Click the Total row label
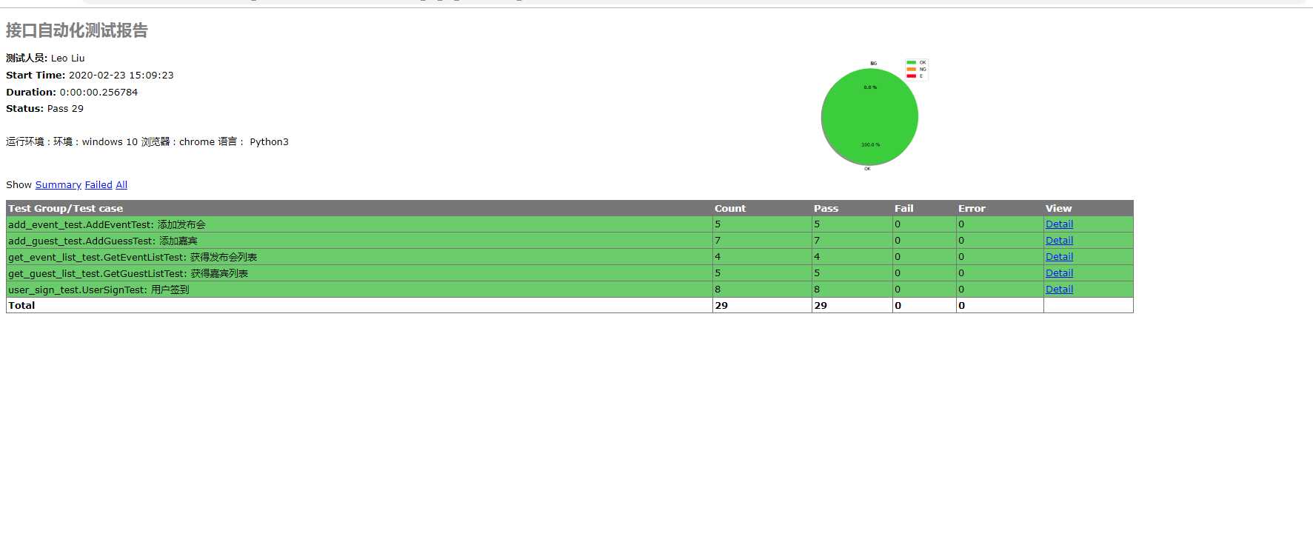Screen dimensions: 1313x545 [21, 305]
